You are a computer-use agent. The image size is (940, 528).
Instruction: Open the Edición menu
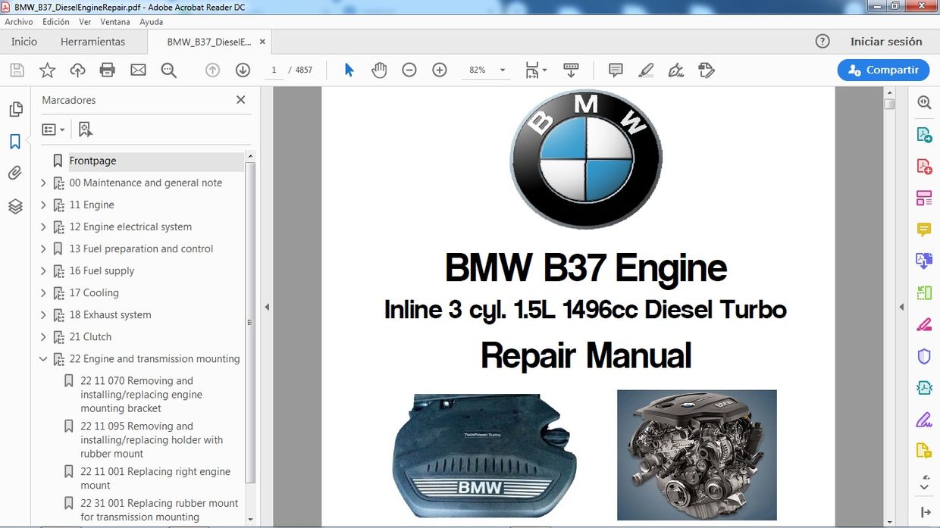click(x=55, y=22)
